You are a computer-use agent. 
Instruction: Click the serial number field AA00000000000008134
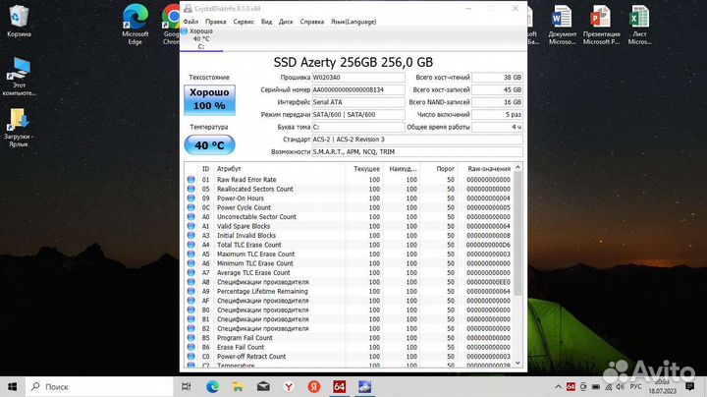coord(358,89)
